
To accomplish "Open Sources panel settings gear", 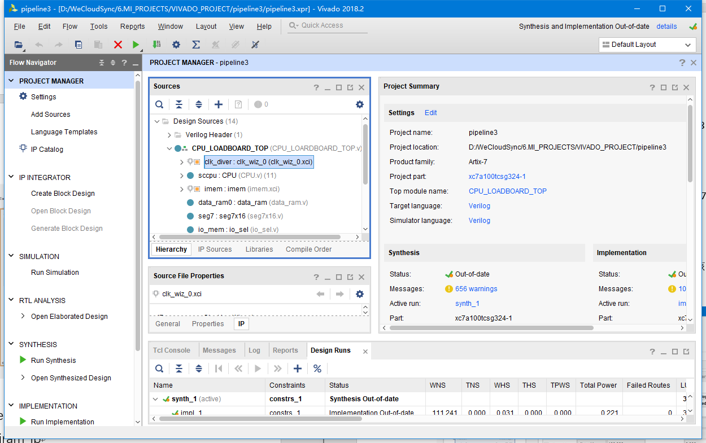I will (360, 104).
